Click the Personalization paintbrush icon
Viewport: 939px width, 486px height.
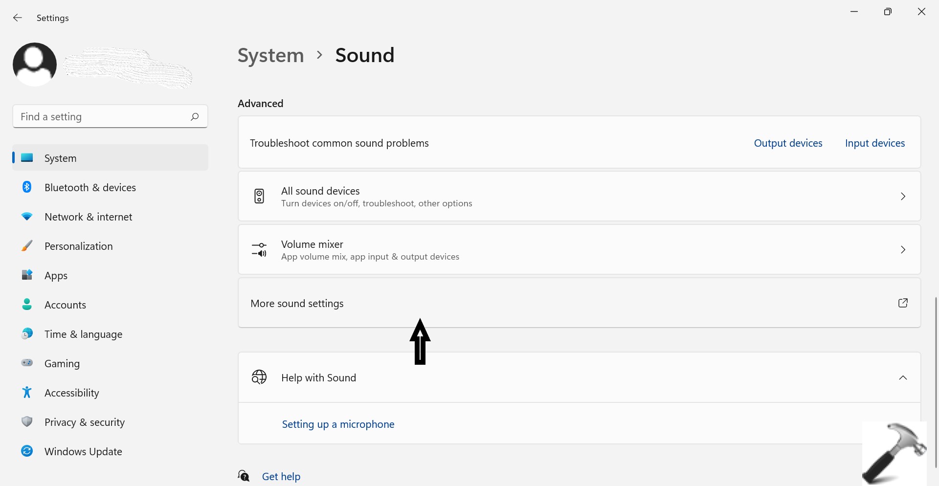(27, 246)
